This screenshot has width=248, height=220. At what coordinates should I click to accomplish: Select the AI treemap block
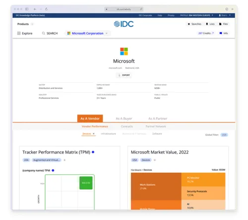(x=203, y=205)
